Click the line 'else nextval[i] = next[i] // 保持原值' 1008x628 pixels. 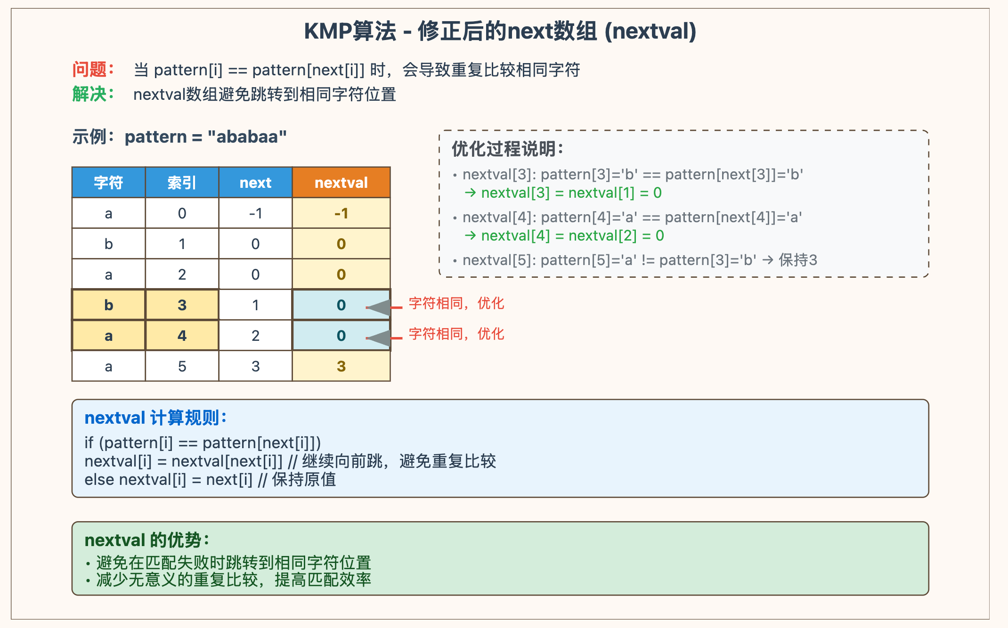[210, 480]
